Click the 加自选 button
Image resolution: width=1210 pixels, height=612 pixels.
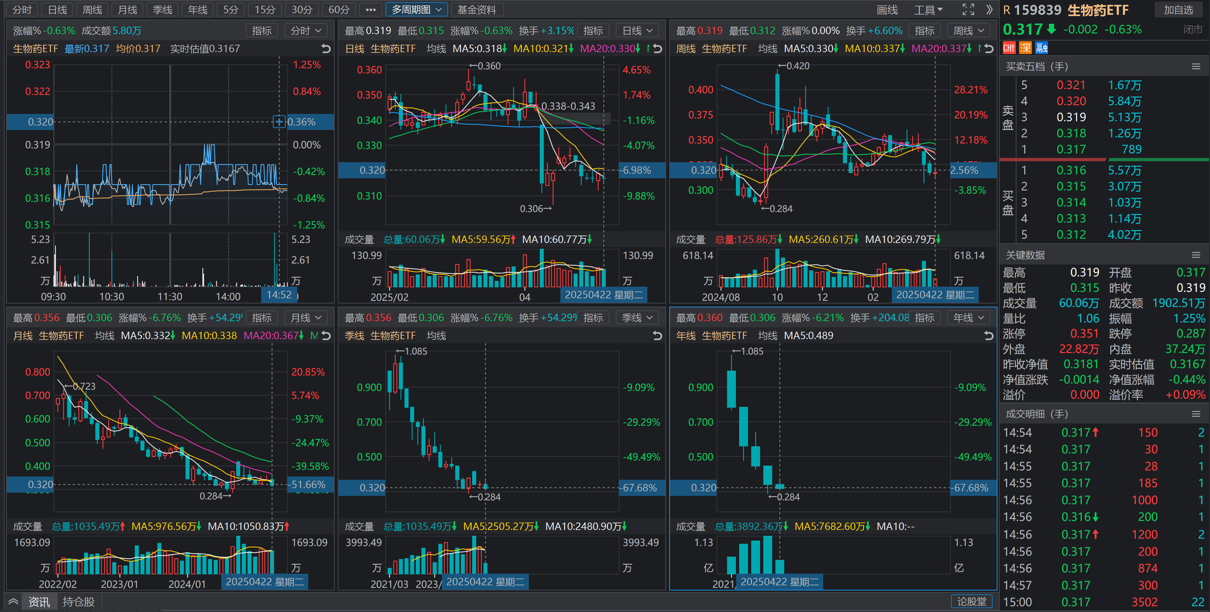pyautogui.click(x=1178, y=10)
